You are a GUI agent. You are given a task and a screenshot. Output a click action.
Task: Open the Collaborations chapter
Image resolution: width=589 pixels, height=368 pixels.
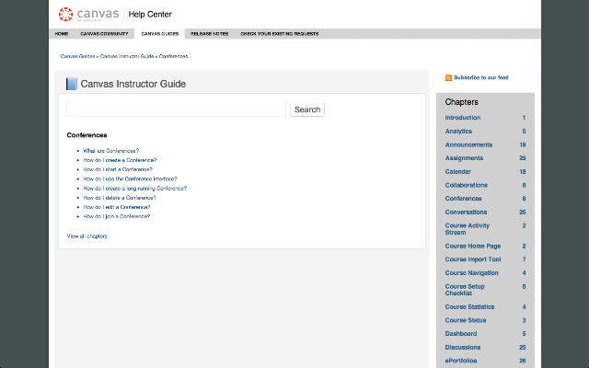tap(467, 185)
